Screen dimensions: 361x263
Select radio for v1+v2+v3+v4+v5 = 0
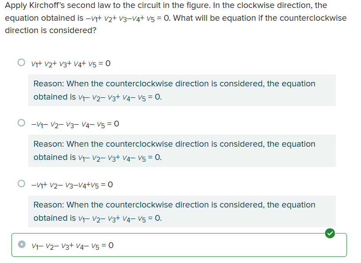(22, 62)
